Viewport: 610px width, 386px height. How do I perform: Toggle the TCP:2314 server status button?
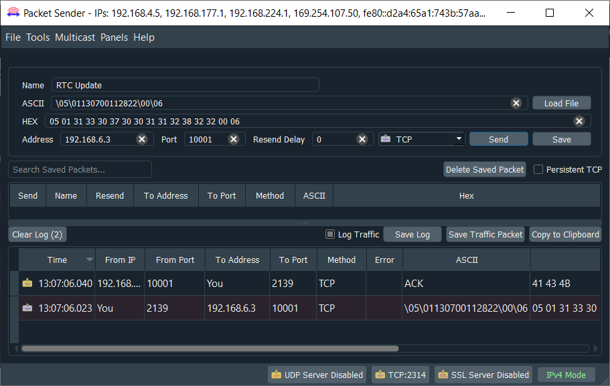coord(400,375)
